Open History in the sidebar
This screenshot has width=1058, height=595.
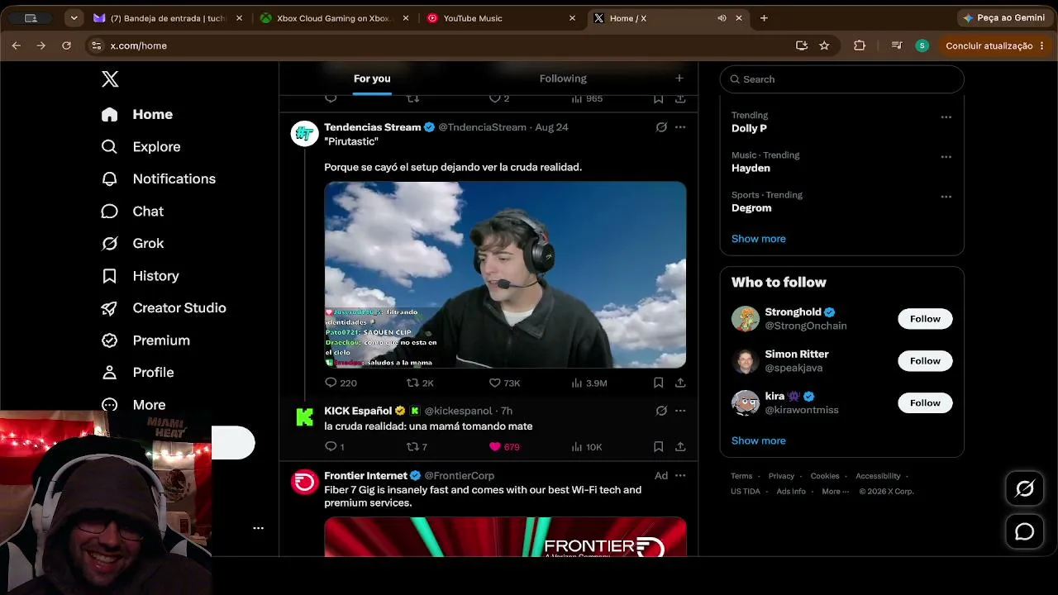140,276
